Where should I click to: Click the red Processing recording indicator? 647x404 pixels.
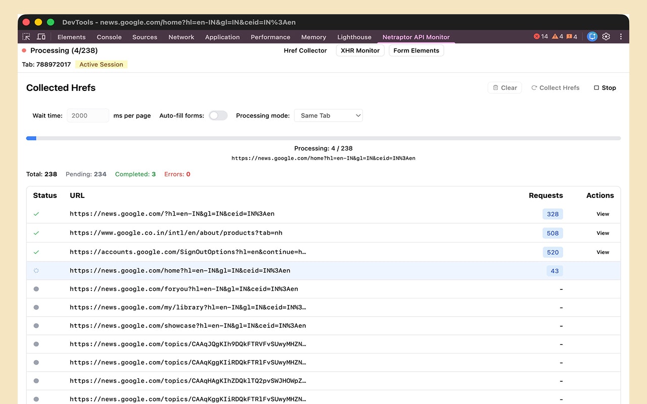pos(23,50)
